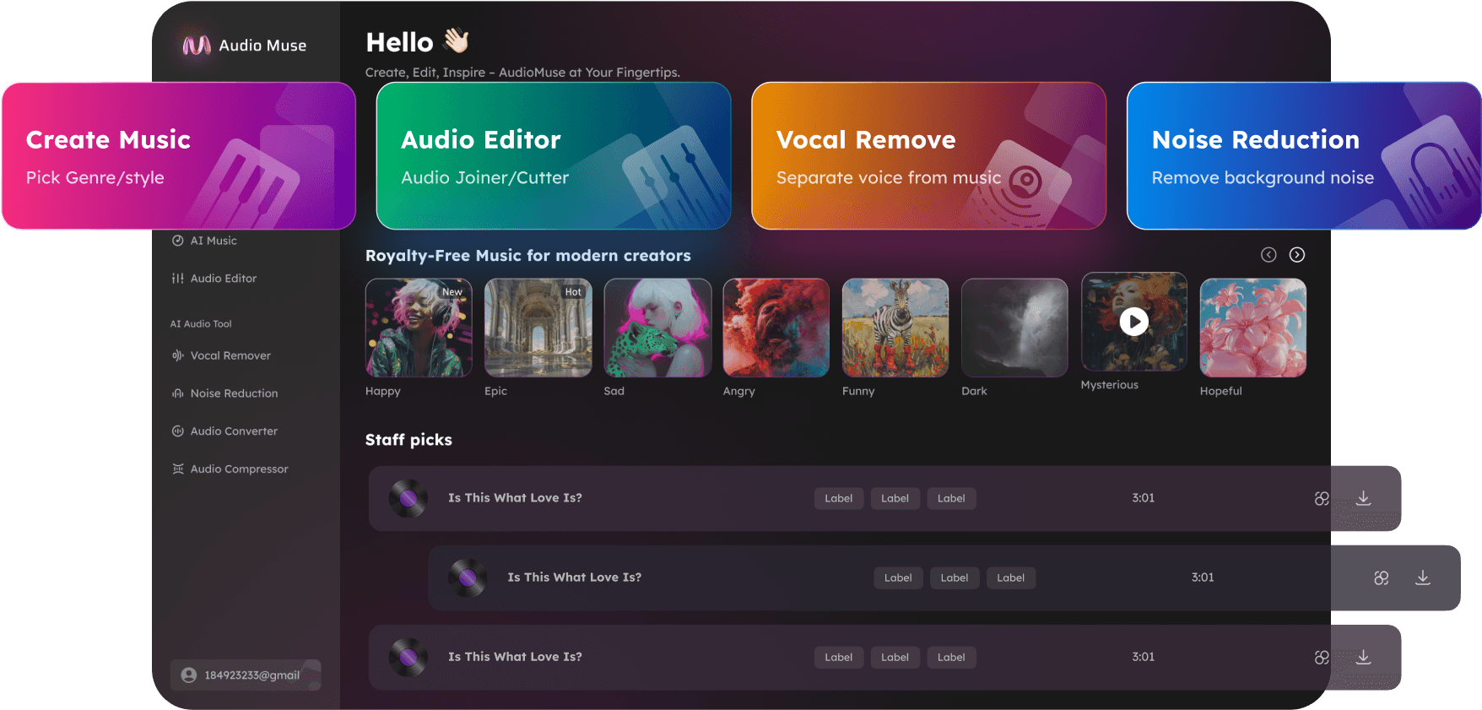Click the vinyl disc icon of the first staff pick
The width and height of the screenshot is (1482, 710).
coord(408,498)
